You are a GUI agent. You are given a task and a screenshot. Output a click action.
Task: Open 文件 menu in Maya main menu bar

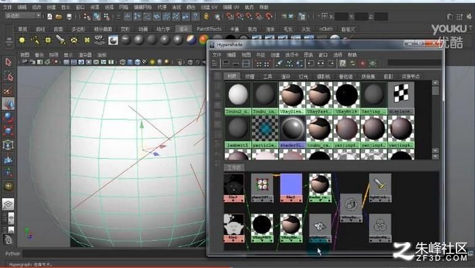[7, 7]
